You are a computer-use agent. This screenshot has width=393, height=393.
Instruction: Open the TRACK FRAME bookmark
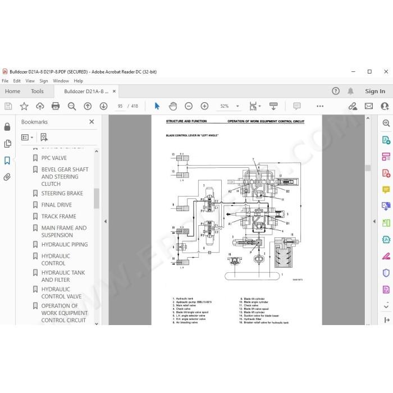tap(58, 216)
